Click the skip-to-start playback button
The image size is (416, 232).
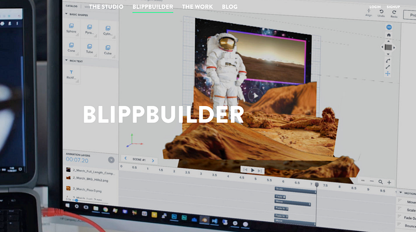[x=245, y=170]
